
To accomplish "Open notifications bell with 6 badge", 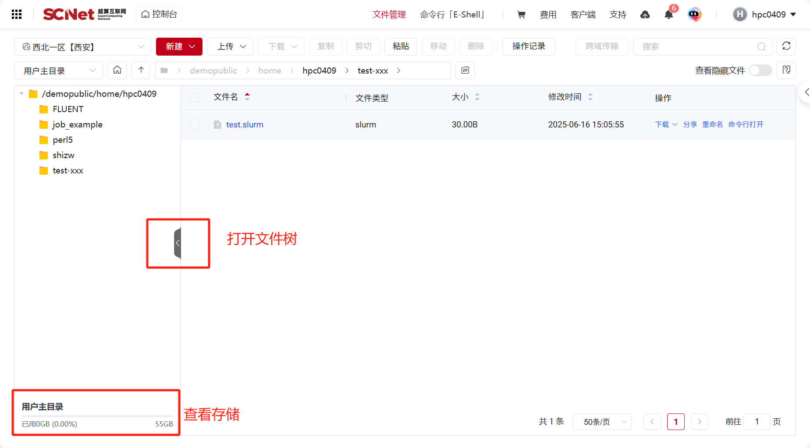I will click(668, 14).
